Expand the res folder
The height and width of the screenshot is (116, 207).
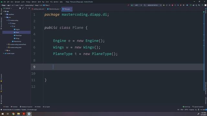(5, 51)
